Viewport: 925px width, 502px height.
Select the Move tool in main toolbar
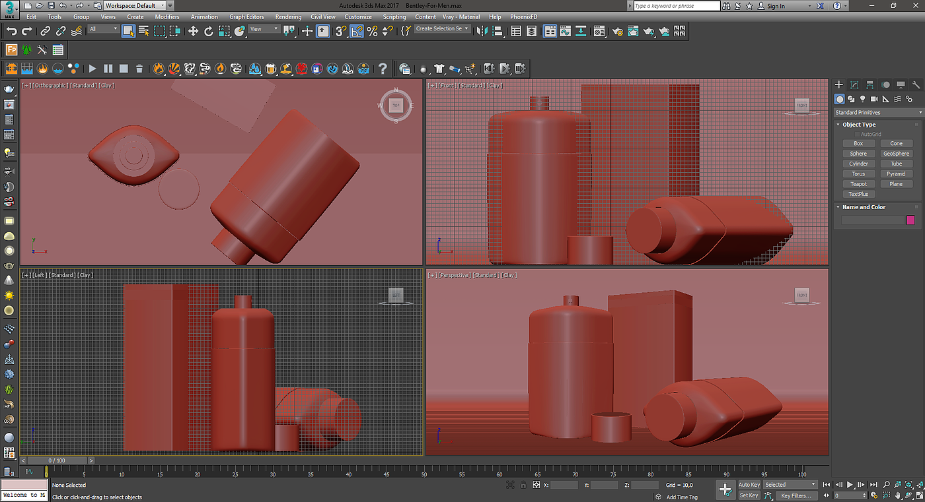193,31
